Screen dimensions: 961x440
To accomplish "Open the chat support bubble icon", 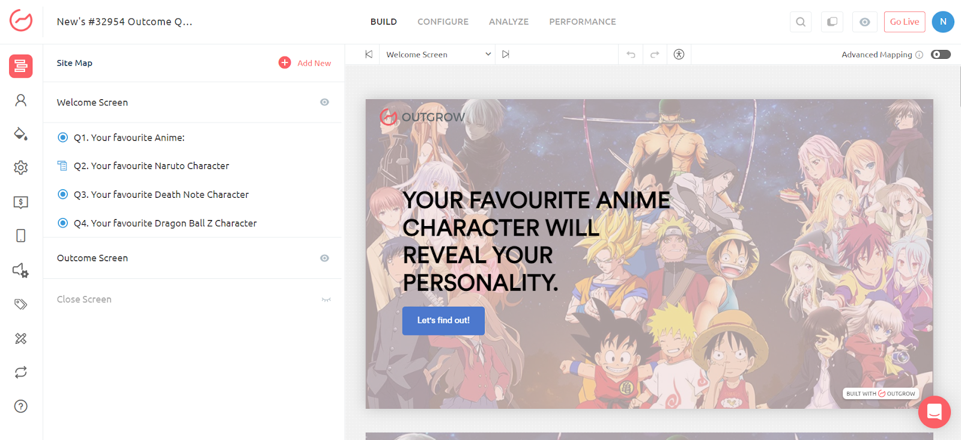I will pyautogui.click(x=934, y=412).
